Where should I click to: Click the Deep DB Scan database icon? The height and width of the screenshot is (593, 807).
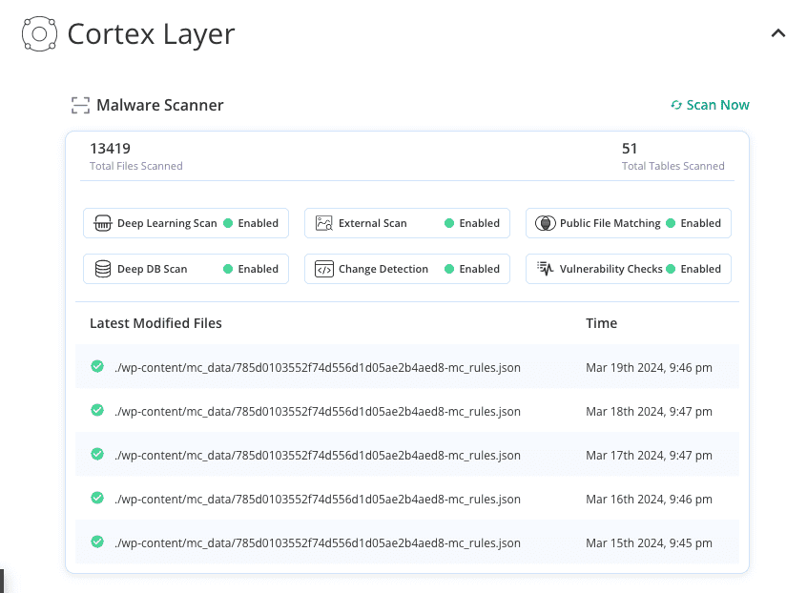click(x=103, y=269)
